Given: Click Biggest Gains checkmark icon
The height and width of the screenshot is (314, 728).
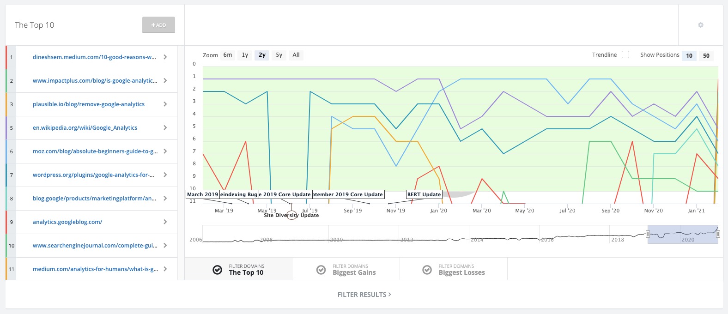Looking at the screenshot, I should click(x=321, y=270).
